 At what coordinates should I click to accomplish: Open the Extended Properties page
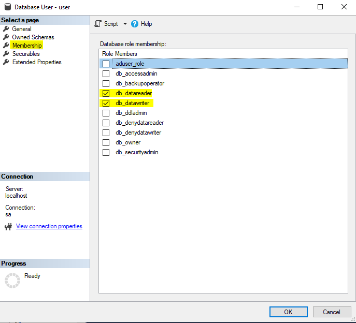coord(37,62)
